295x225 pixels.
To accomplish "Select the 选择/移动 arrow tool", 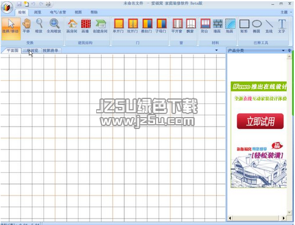I will (11, 29).
